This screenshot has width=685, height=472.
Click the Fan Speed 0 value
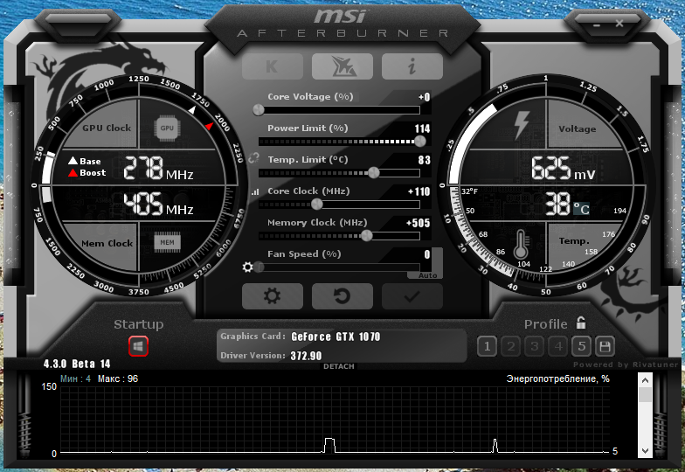pyautogui.click(x=427, y=254)
